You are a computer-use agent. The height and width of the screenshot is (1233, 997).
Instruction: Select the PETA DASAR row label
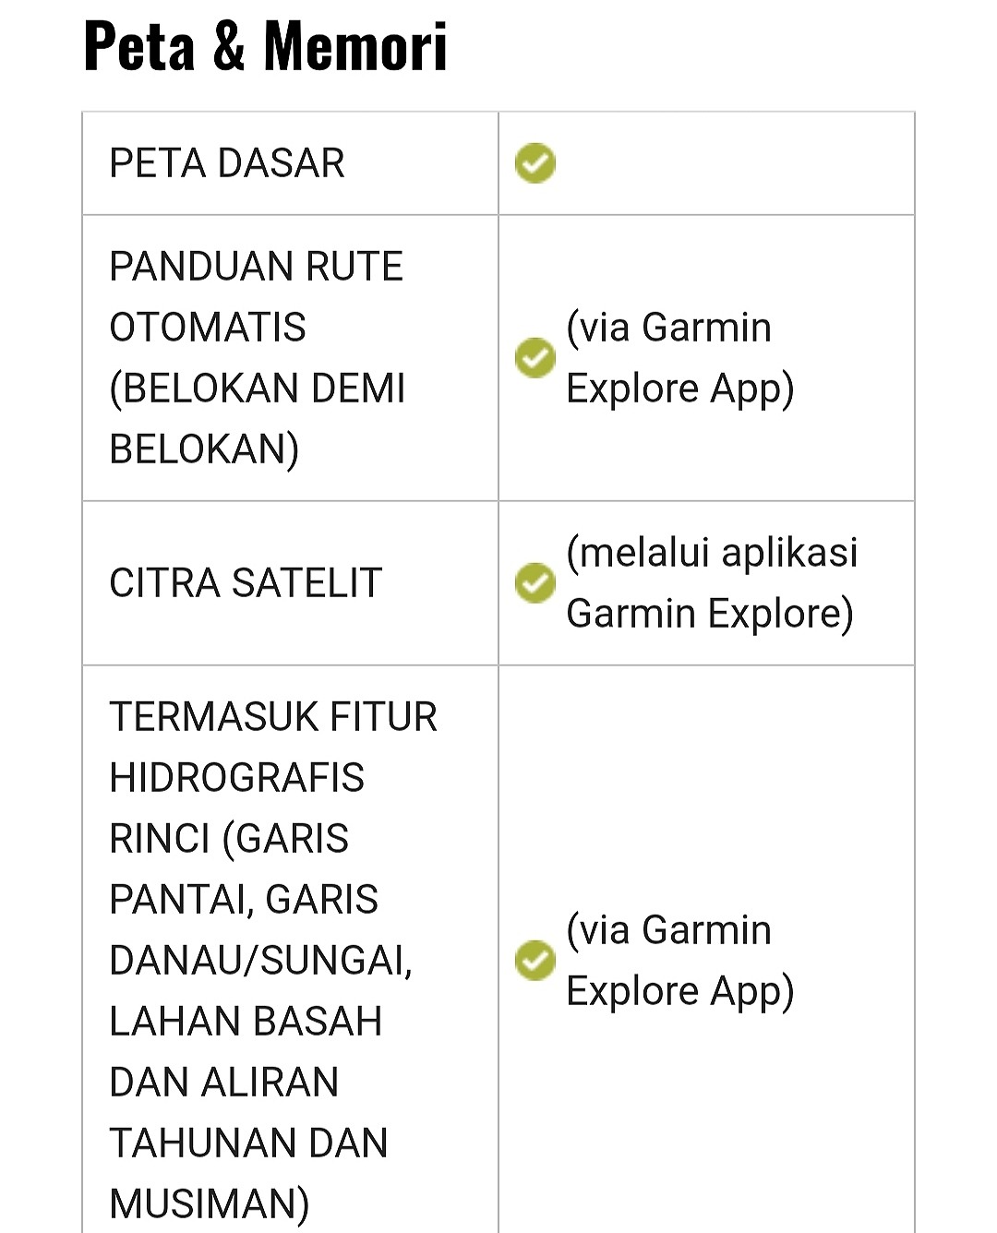226,163
